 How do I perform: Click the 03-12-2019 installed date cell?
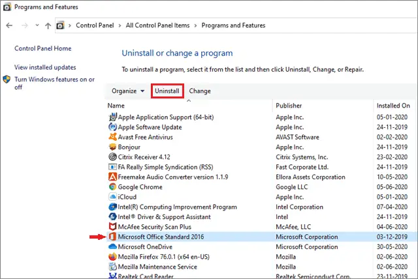click(x=392, y=237)
